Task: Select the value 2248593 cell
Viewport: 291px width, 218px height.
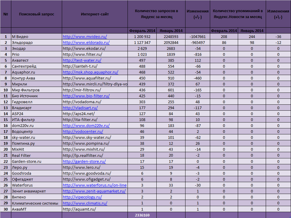Action: (x=171, y=37)
